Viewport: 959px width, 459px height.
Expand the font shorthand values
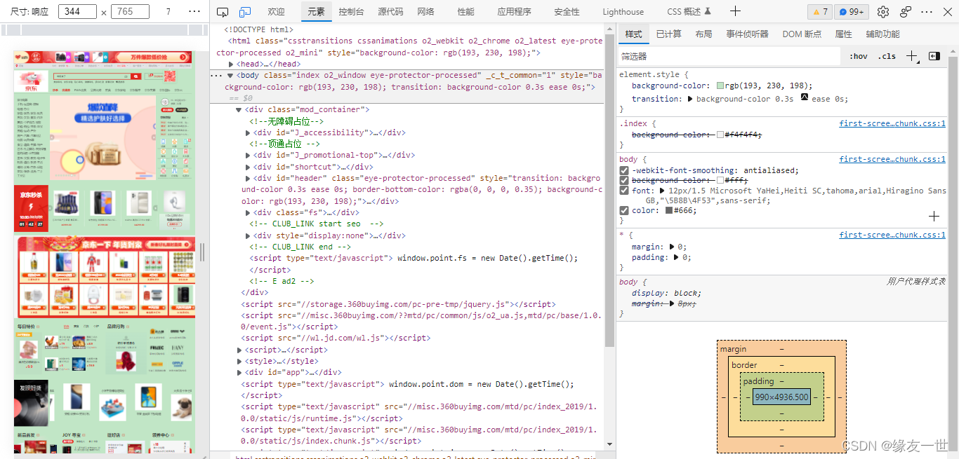click(x=661, y=191)
